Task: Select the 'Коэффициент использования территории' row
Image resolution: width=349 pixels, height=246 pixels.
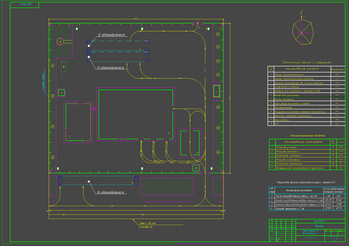Action: pyautogui.click(x=307, y=168)
